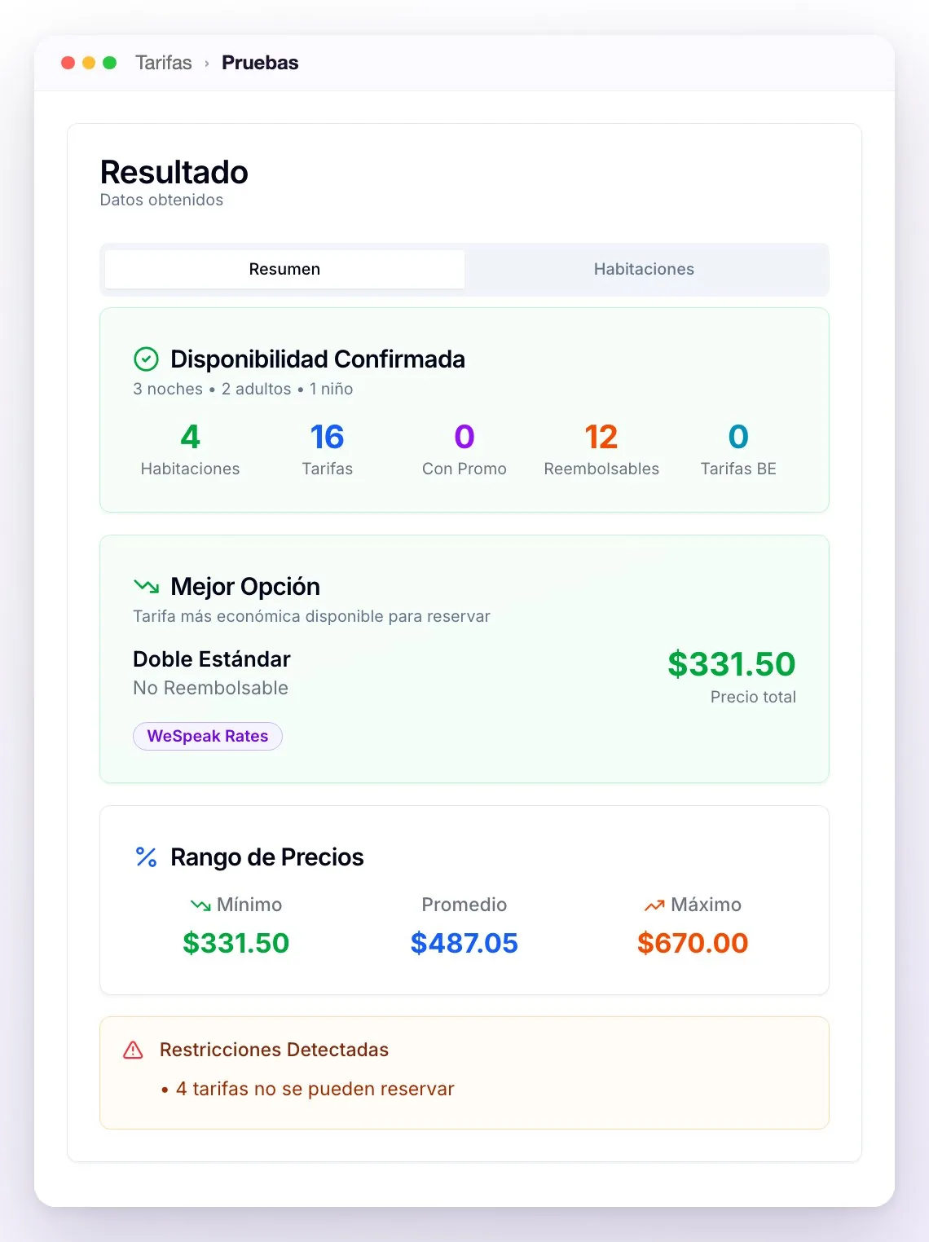The height and width of the screenshot is (1242, 929).
Task: Click the Restricciones Detectadas heading
Action: 274,1050
